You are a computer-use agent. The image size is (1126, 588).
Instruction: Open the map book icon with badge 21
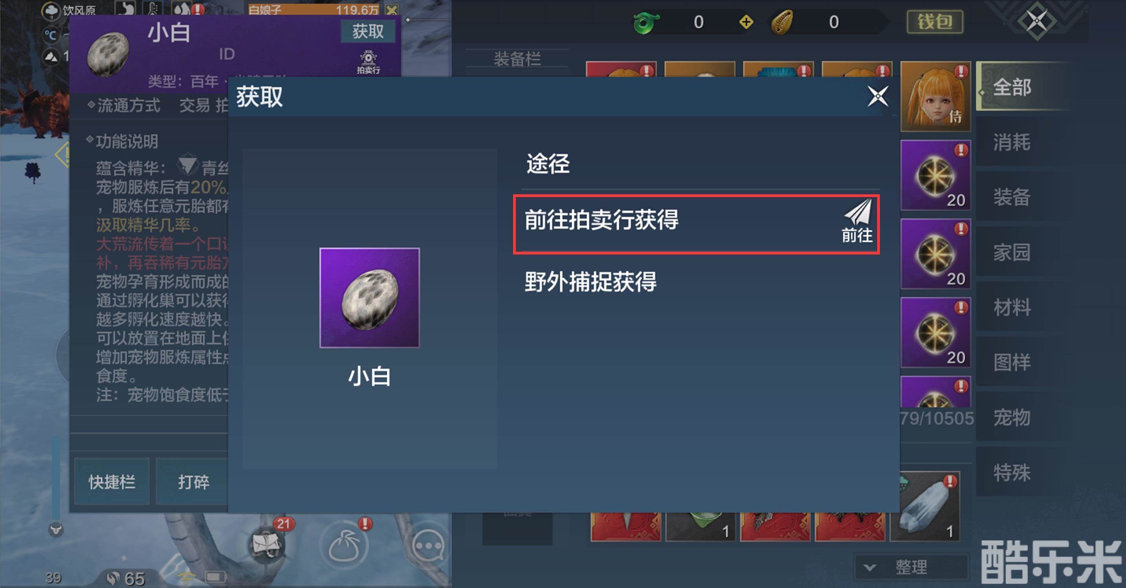pyautogui.click(x=266, y=544)
